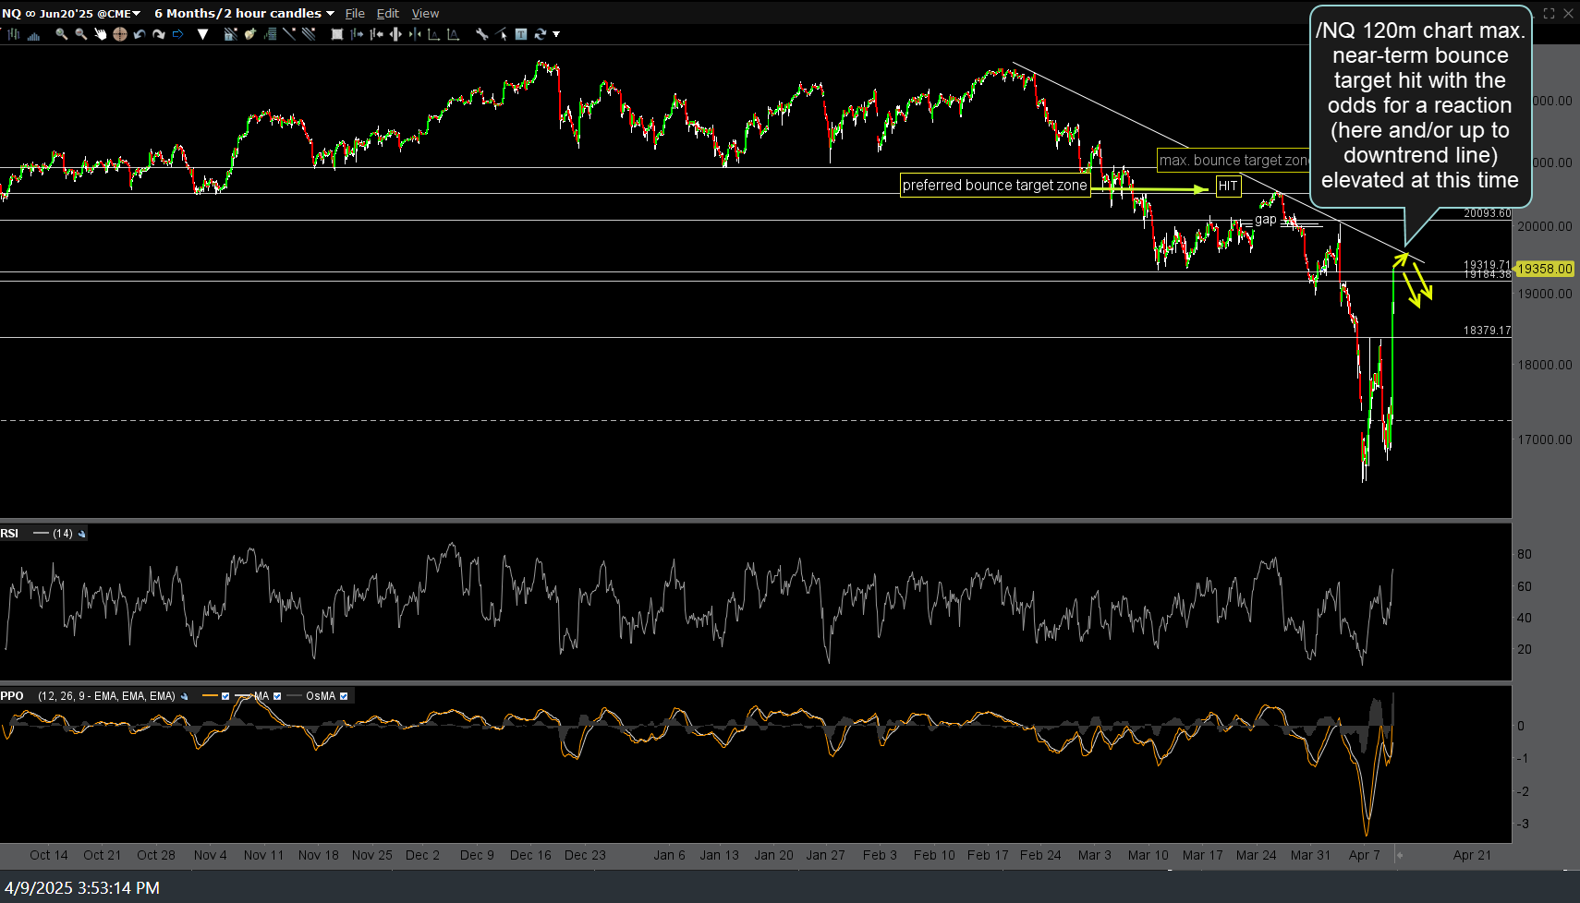Open the View menu

[425, 14]
